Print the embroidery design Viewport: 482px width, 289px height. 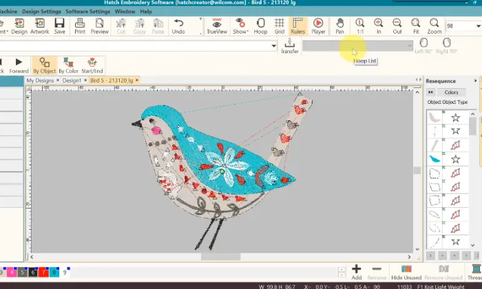point(80,25)
